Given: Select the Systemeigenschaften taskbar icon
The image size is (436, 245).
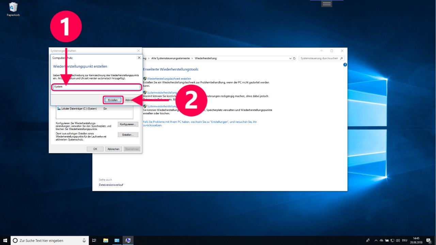Looking at the screenshot, I should [128, 241].
